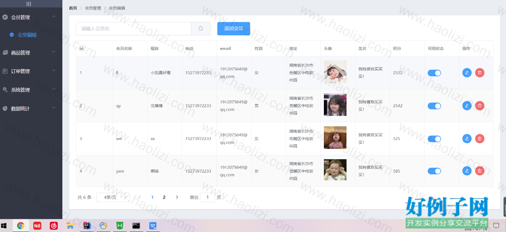The height and width of the screenshot is (232, 506).
Task: Open NetEase Music in the taskbar
Action: coord(54,225)
